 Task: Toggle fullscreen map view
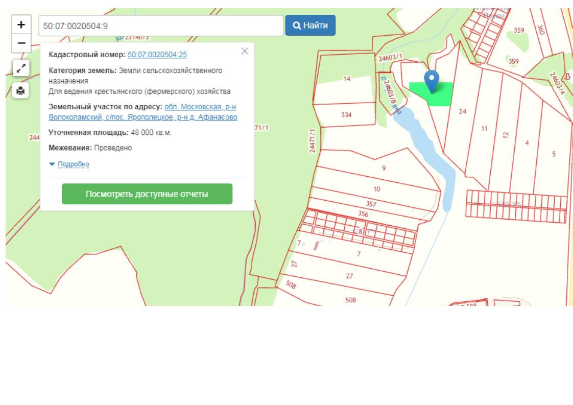point(21,68)
